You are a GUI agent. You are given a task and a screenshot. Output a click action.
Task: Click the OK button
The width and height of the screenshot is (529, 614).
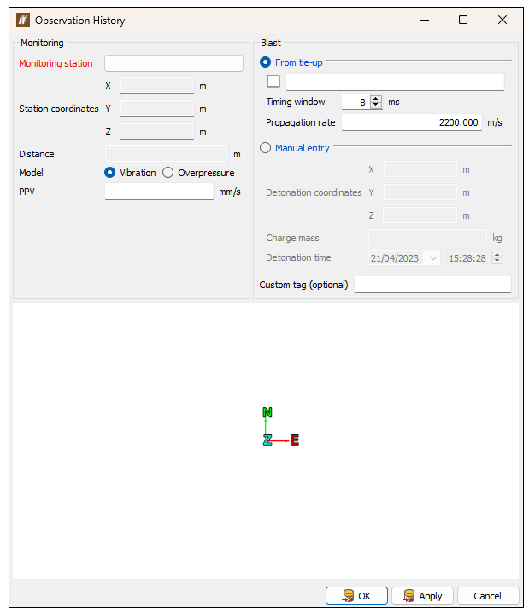click(x=356, y=595)
